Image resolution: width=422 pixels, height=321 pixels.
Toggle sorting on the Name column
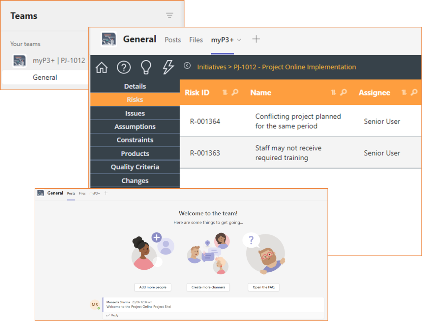(333, 93)
